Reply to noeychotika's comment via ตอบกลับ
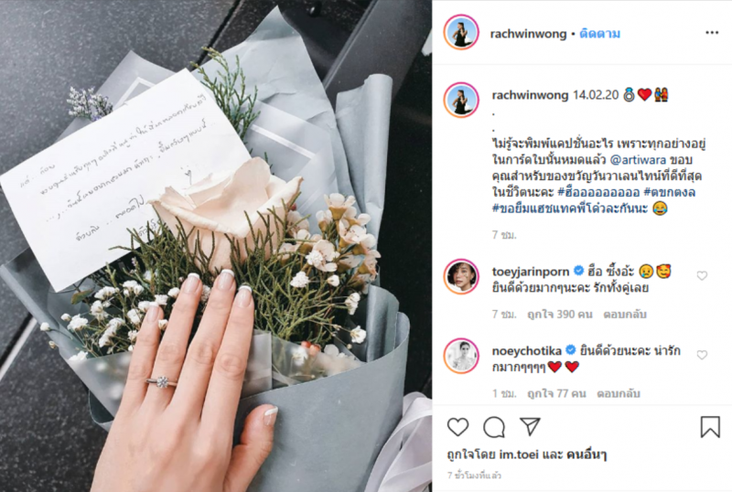Viewport: 732px width, 492px height. 619,393
